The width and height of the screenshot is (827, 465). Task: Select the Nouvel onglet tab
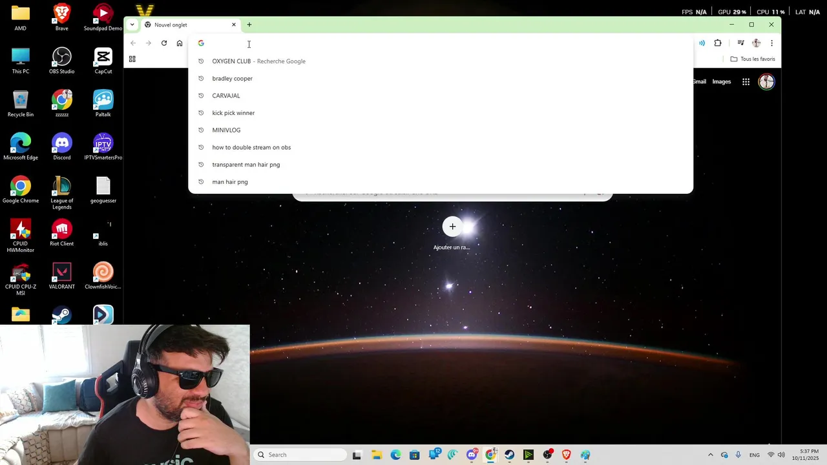[190, 25]
